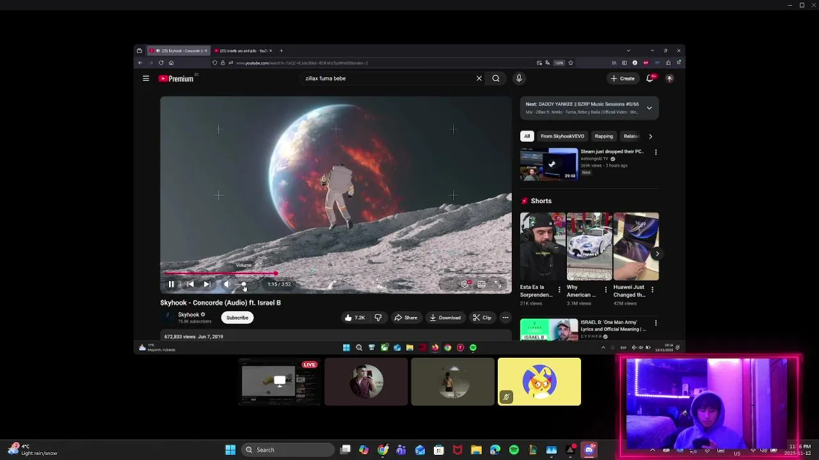Open options for 'Steam just dropped' video

click(655, 152)
